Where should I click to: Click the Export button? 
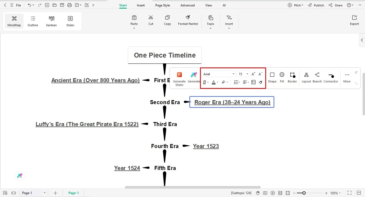coord(354,20)
